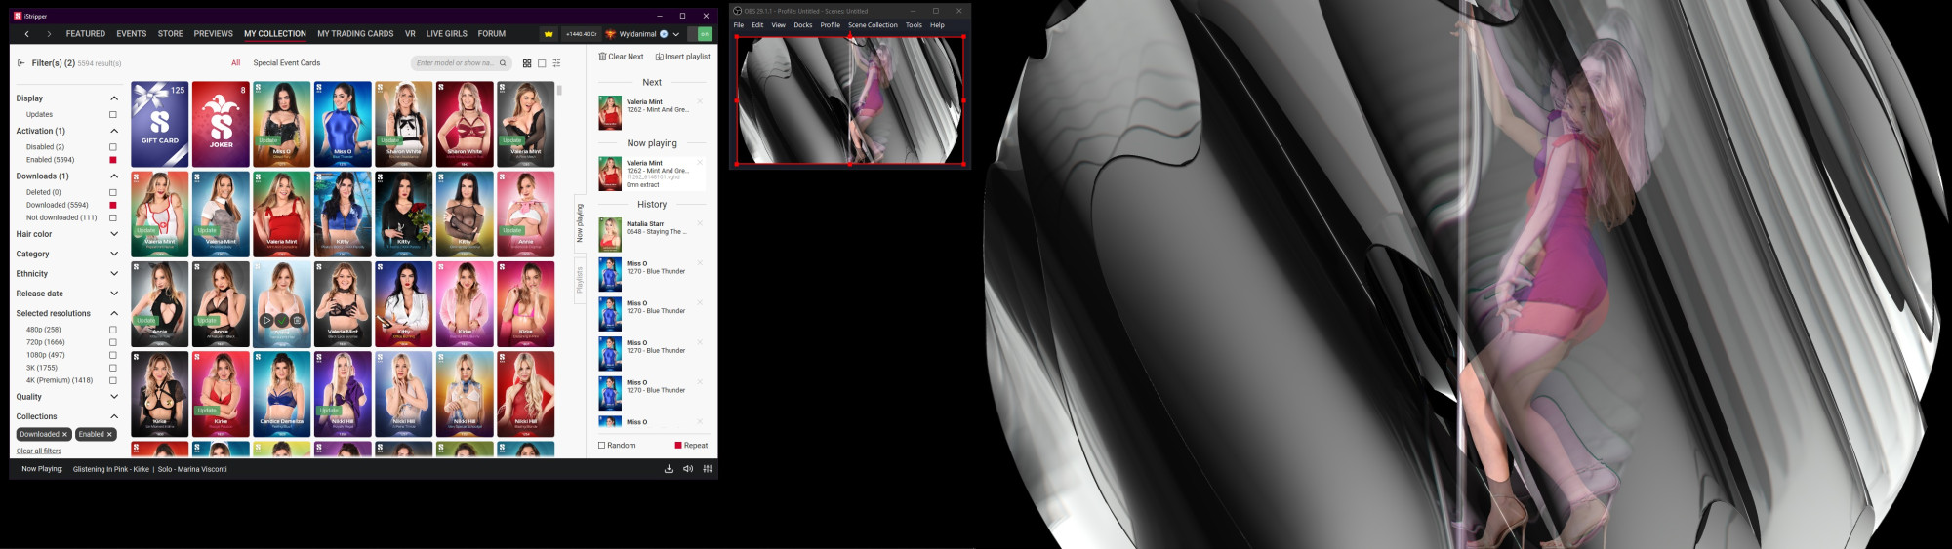1952x549 pixels.
Task: Open the FEATURED tab
Action: 86,34
